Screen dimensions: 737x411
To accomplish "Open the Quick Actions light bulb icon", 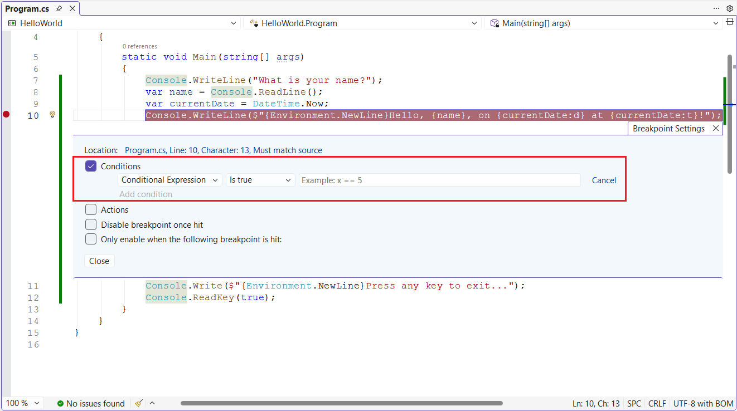I will click(52, 114).
